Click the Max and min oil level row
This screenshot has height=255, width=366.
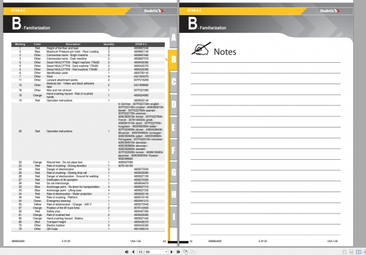(x=88, y=90)
